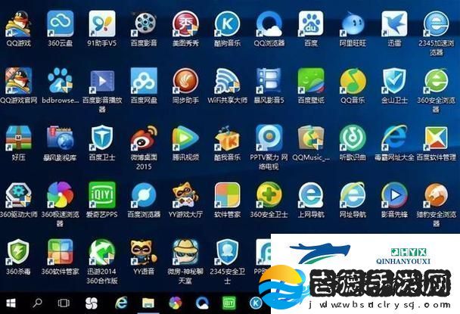
Task: Open the QQ游戏官网 shortcut
Action: 18,81
